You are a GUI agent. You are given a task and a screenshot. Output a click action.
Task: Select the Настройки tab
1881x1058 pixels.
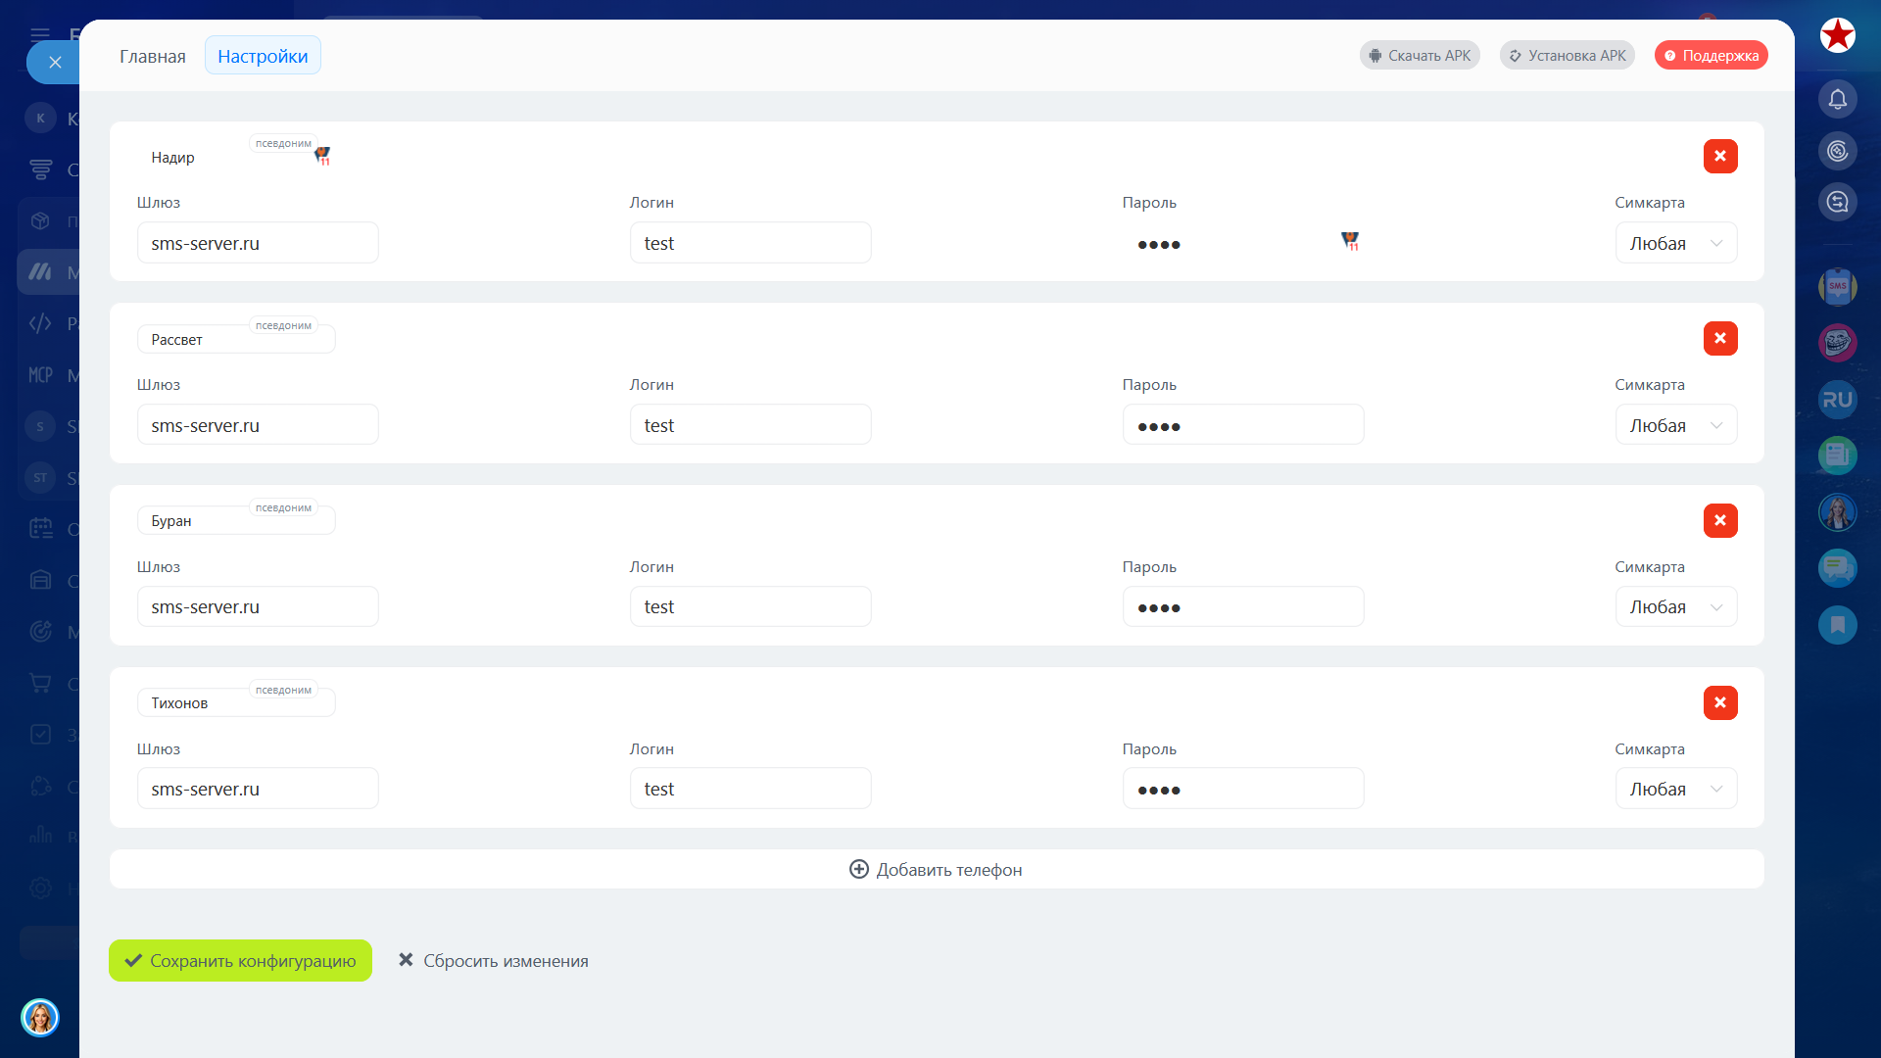263,57
